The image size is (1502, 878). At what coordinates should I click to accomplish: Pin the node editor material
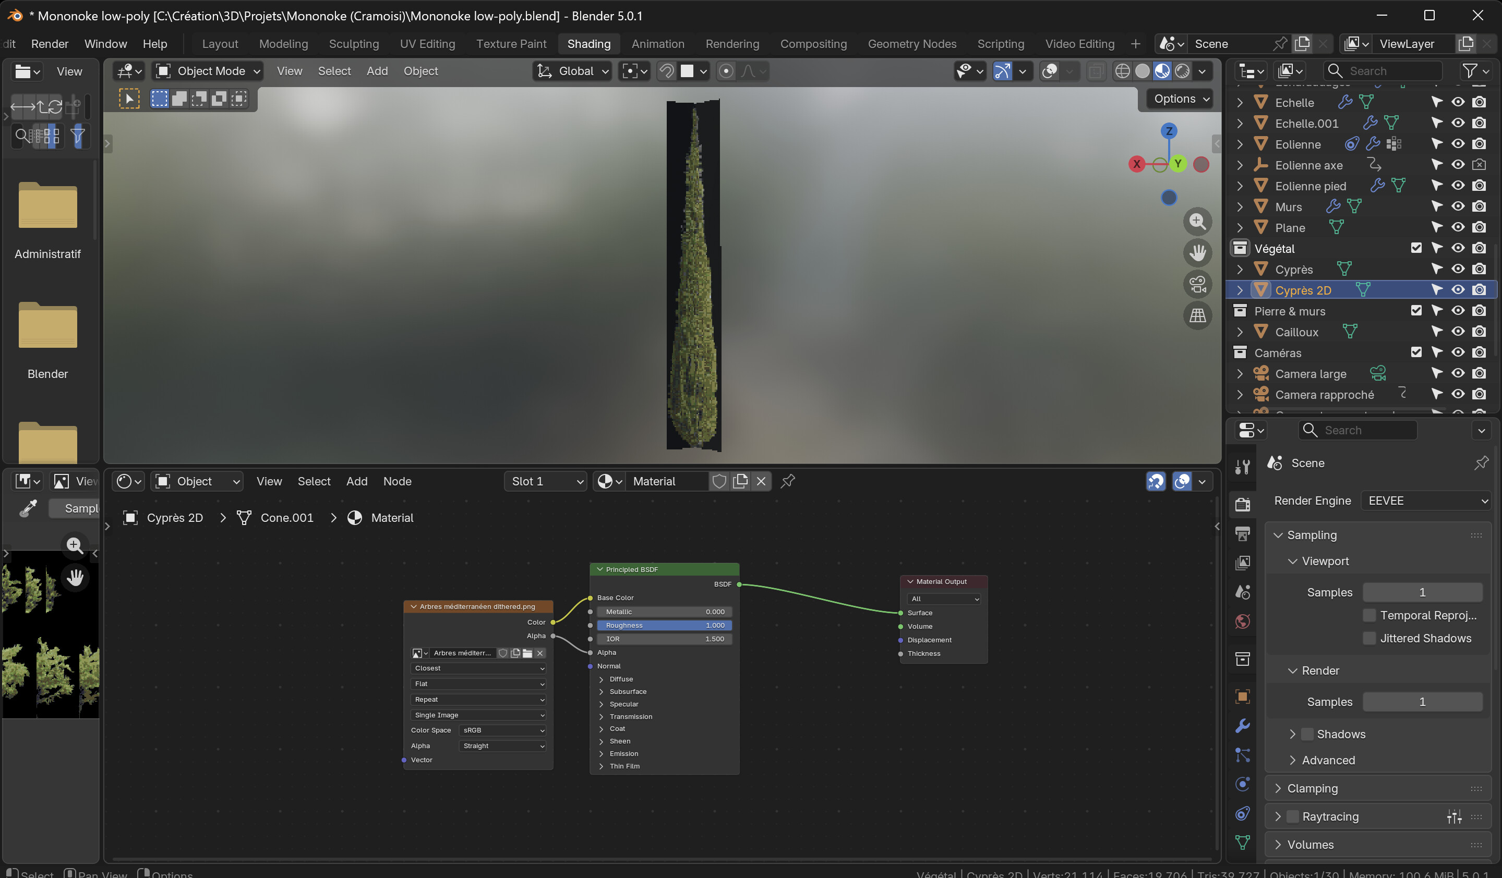pos(787,481)
